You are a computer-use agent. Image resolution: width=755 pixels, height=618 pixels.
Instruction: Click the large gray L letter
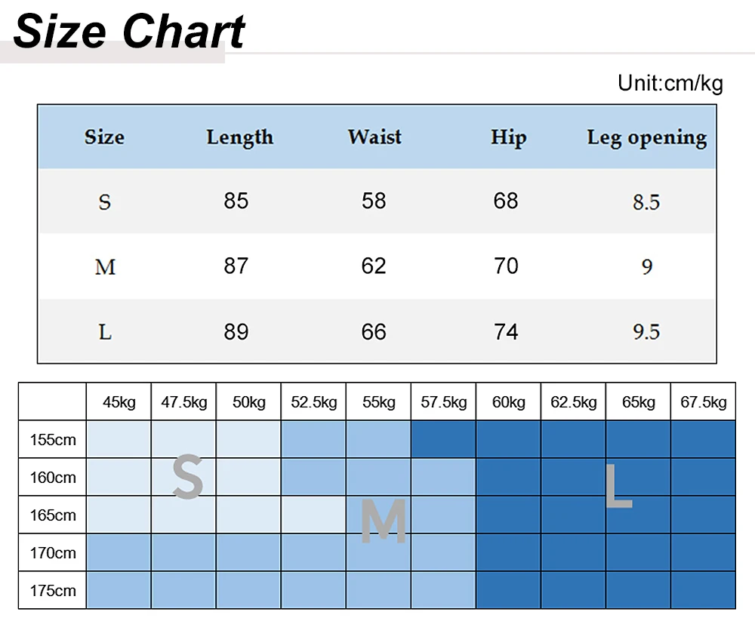pos(618,486)
